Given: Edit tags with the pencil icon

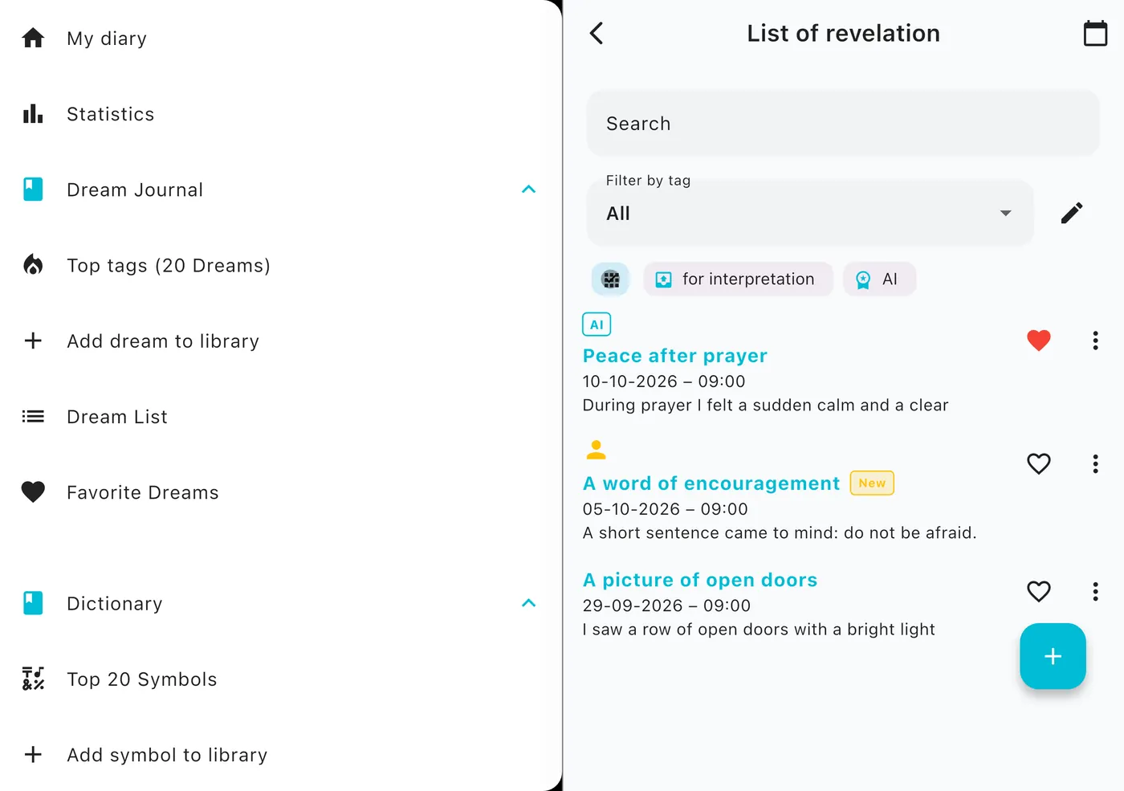Looking at the screenshot, I should [1072, 213].
